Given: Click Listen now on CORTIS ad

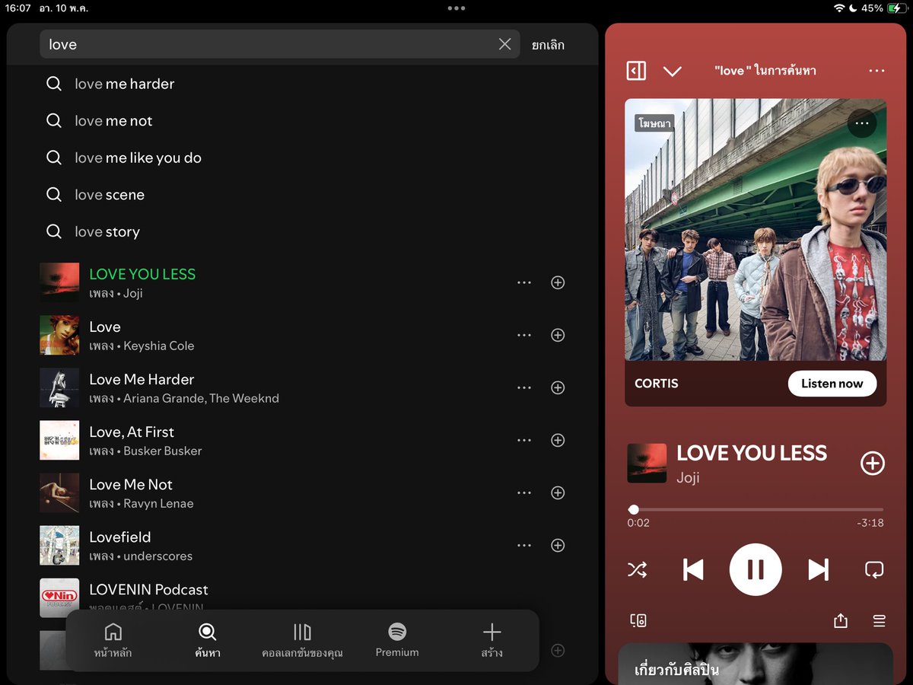Looking at the screenshot, I should 832,384.
